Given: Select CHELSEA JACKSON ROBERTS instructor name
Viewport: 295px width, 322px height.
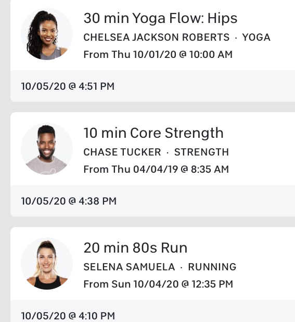Looking at the screenshot, I should coord(157,38).
